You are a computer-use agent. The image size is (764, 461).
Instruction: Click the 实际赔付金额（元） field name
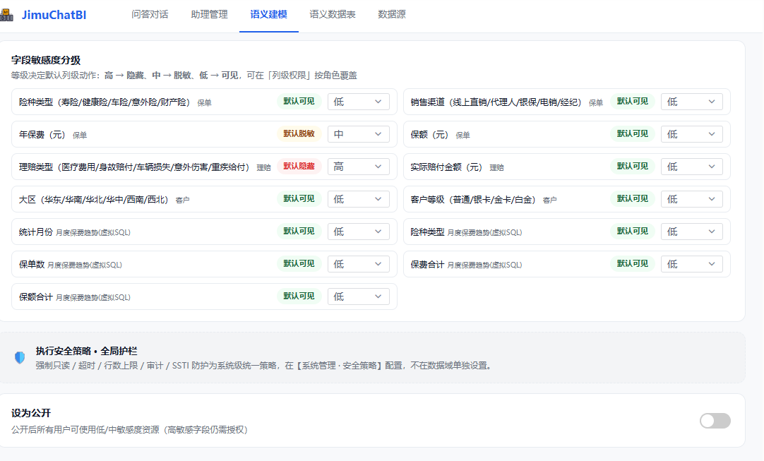446,167
